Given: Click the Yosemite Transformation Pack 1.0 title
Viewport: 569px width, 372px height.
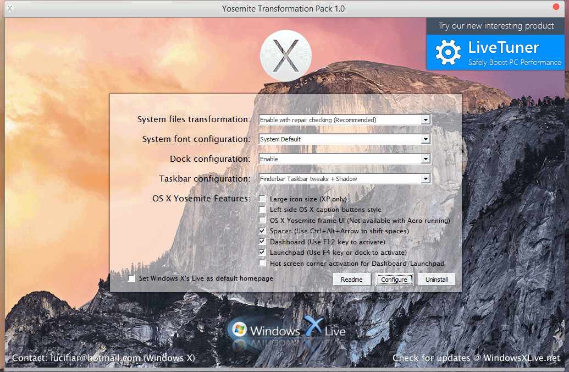Looking at the screenshot, I should pos(284,8).
